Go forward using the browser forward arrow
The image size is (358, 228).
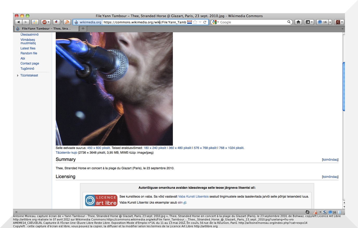[x=26, y=22]
